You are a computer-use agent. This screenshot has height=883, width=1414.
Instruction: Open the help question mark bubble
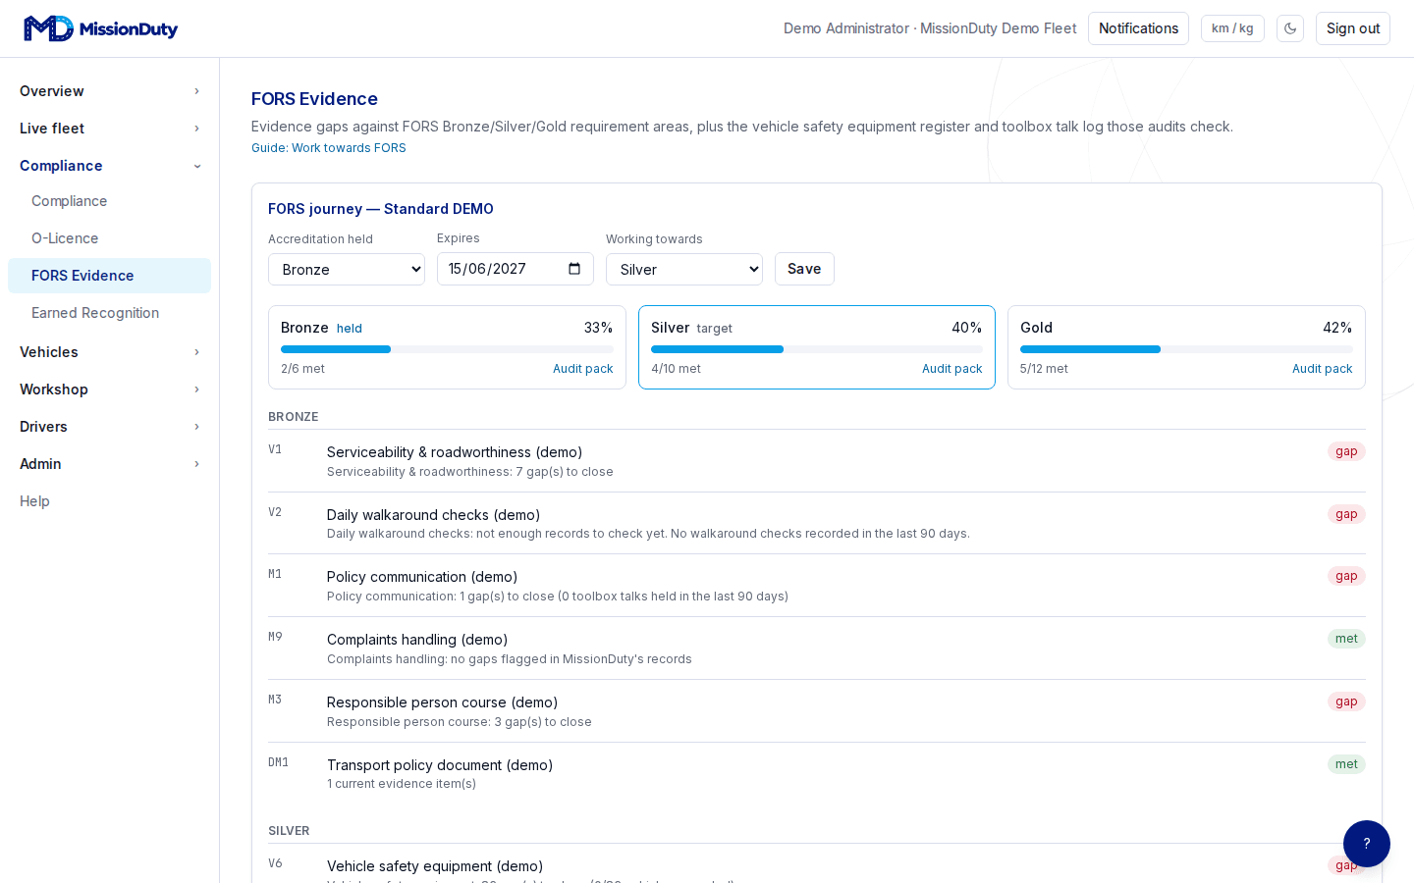click(1367, 844)
